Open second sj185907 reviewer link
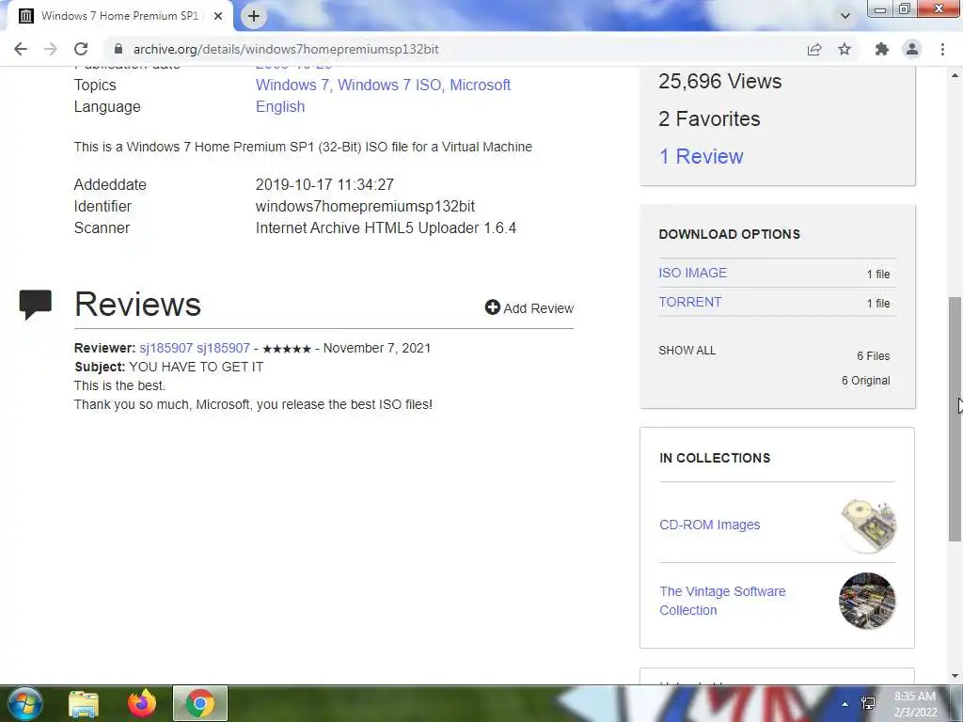 click(x=223, y=348)
